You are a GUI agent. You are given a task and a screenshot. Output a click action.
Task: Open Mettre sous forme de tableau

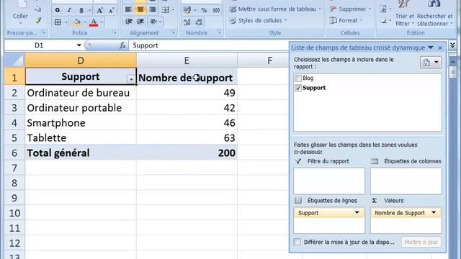275,9
